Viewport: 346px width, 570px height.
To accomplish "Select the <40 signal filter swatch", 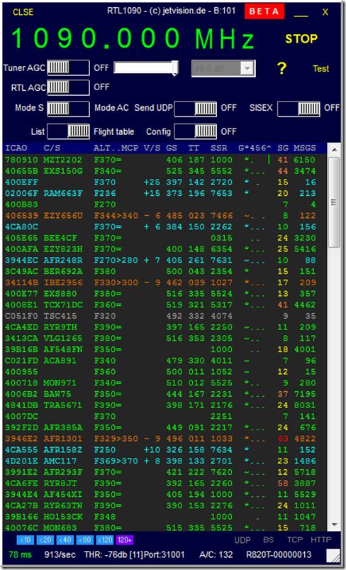I will [x=65, y=539].
